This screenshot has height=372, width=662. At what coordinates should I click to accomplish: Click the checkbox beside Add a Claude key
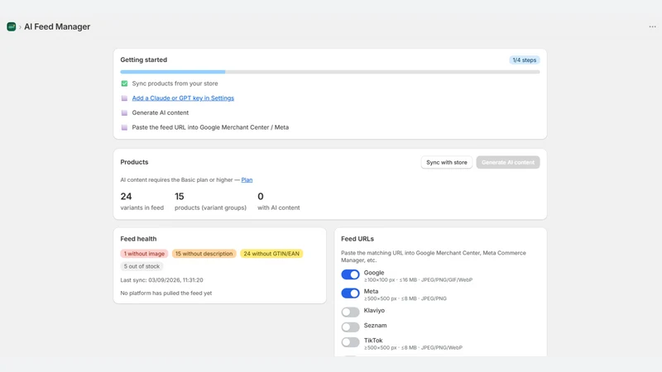124,98
